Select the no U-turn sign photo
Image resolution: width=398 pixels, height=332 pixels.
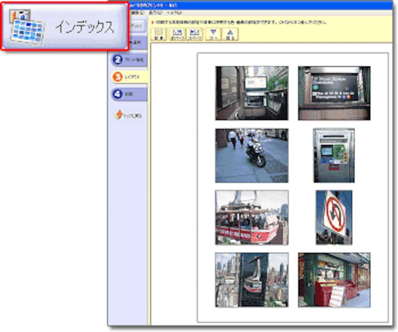tap(334, 218)
